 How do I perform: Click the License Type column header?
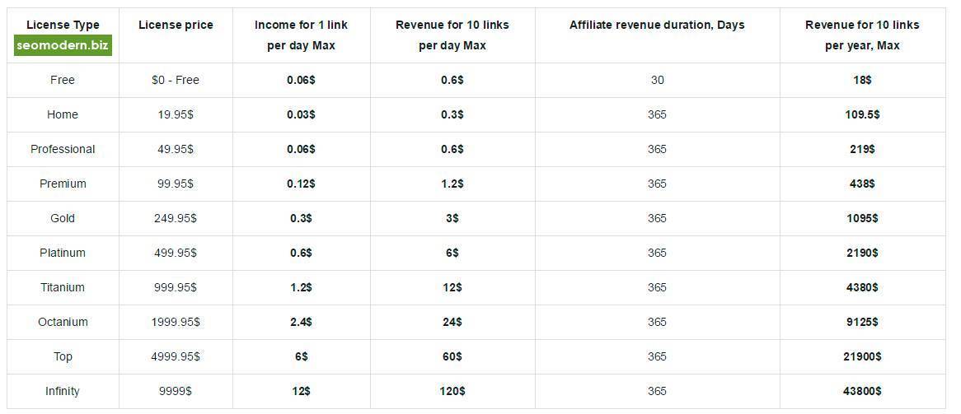point(63,25)
